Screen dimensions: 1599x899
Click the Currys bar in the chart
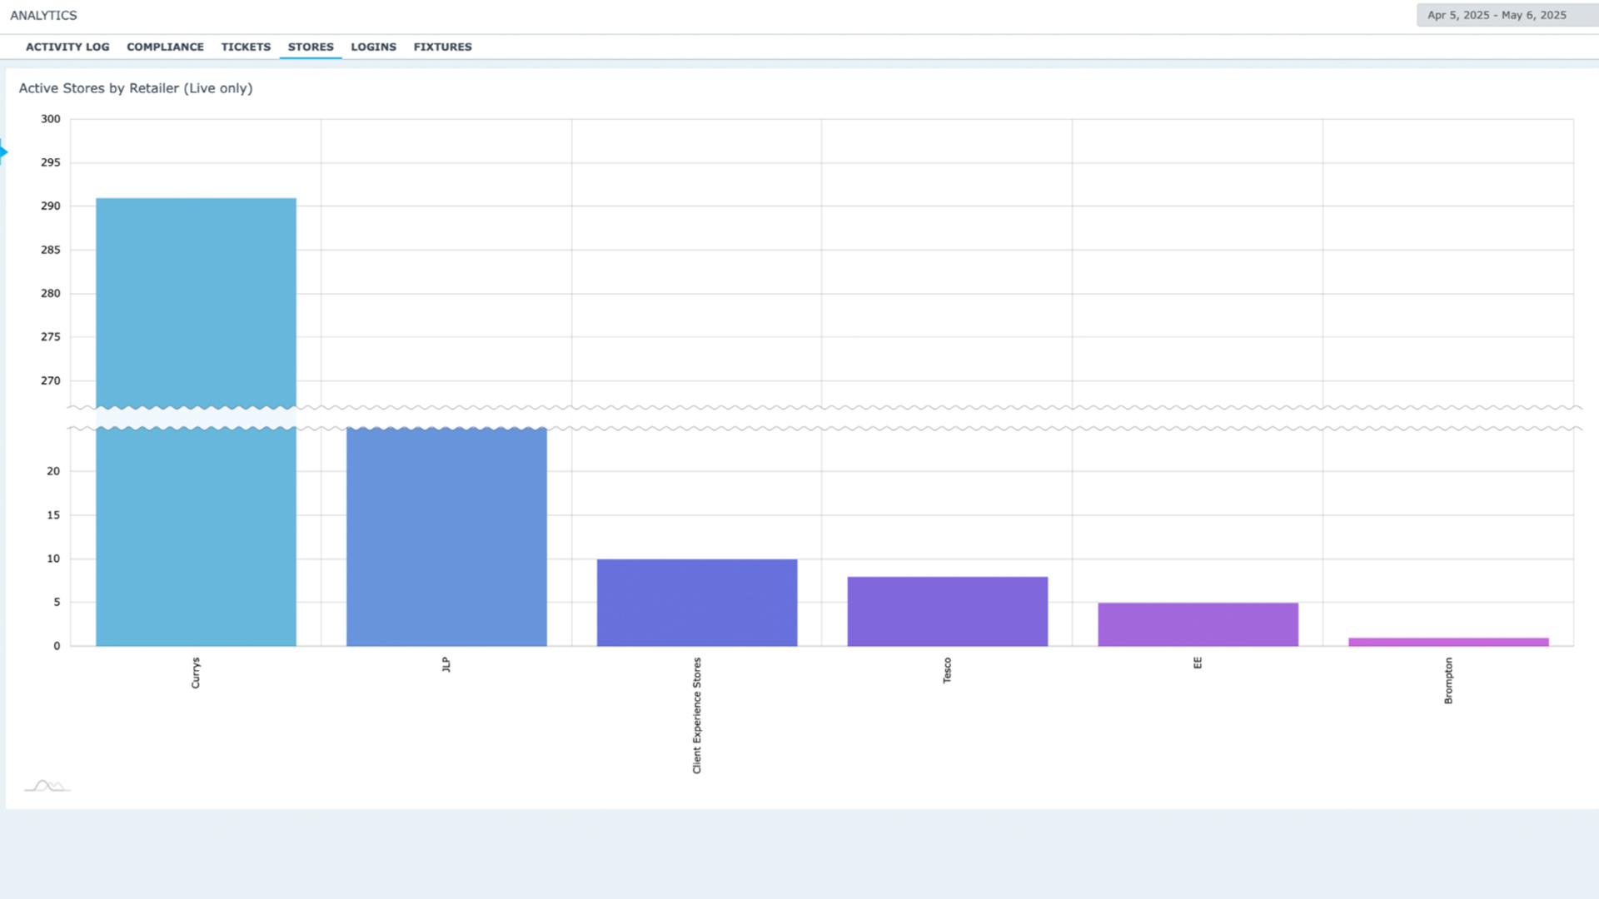click(x=196, y=421)
